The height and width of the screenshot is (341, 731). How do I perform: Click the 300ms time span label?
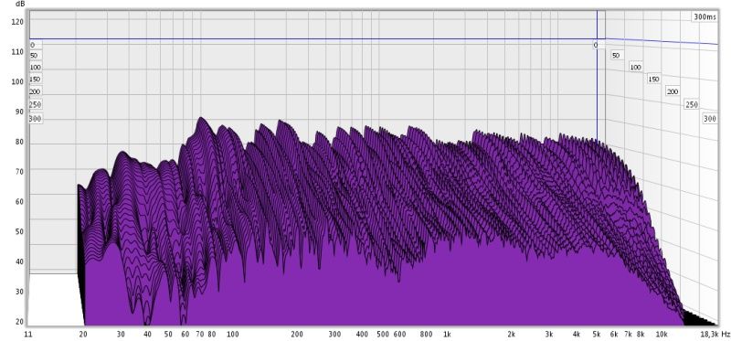(x=705, y=16)
